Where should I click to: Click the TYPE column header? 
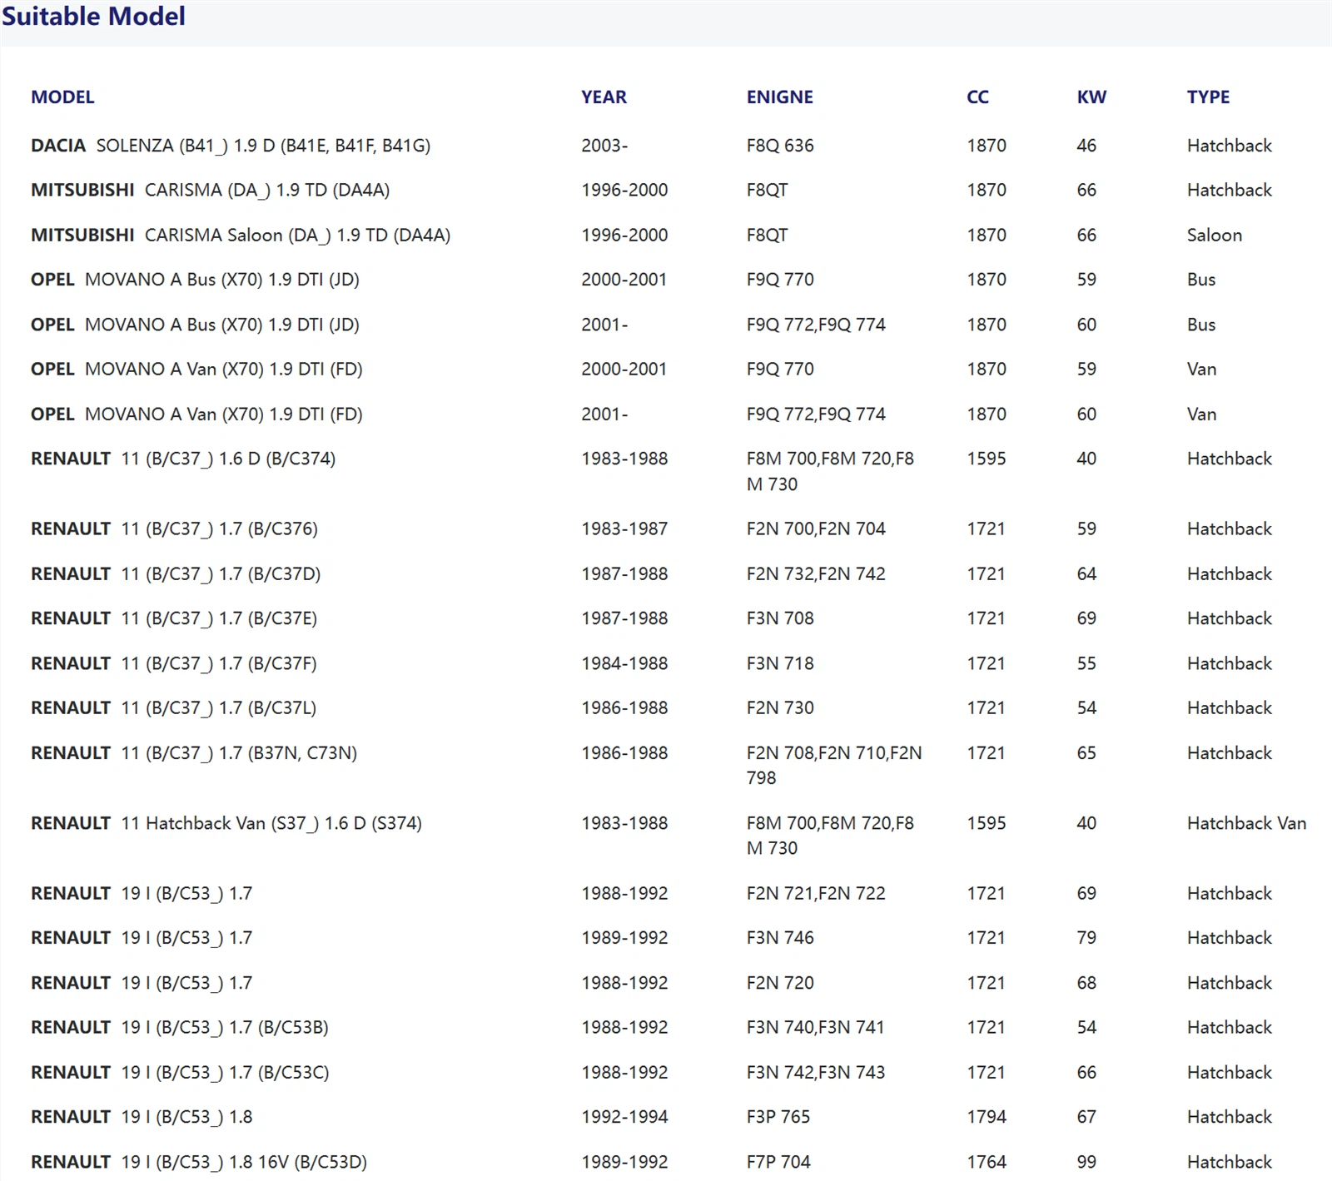pos(1208,97)
